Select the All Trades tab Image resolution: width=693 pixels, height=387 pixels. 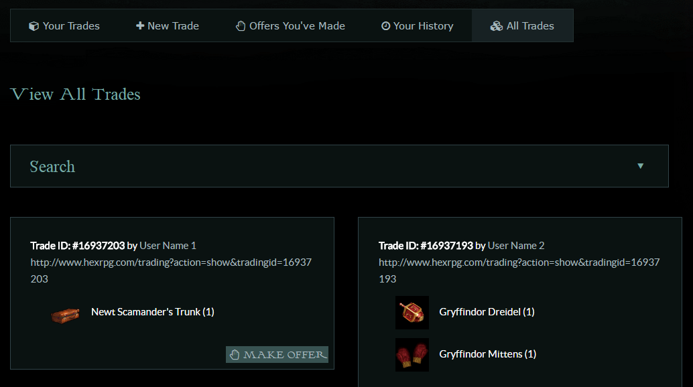[522, 26]
